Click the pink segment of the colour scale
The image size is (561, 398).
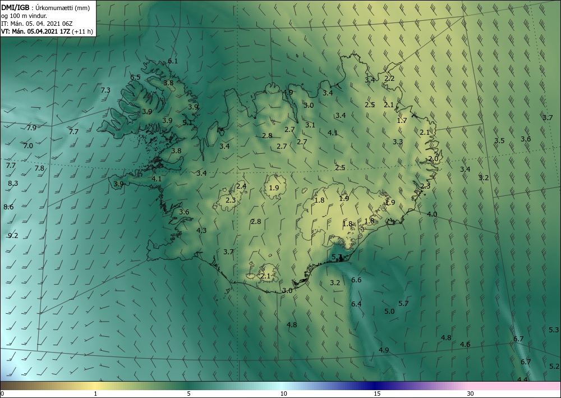515,386
